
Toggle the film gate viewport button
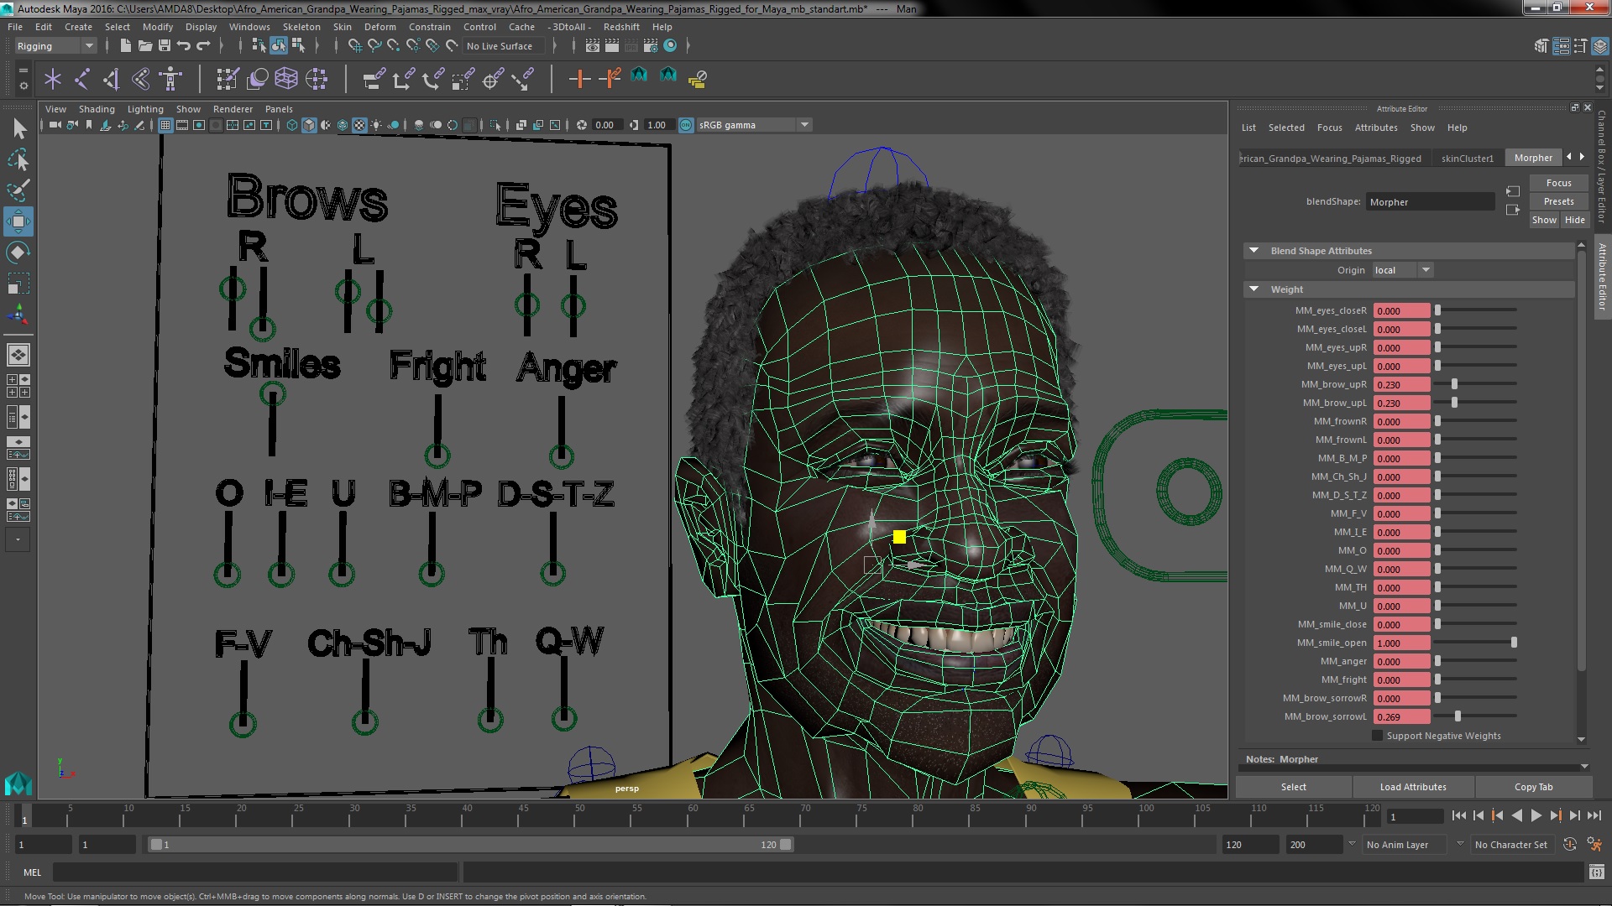point(182,125)
